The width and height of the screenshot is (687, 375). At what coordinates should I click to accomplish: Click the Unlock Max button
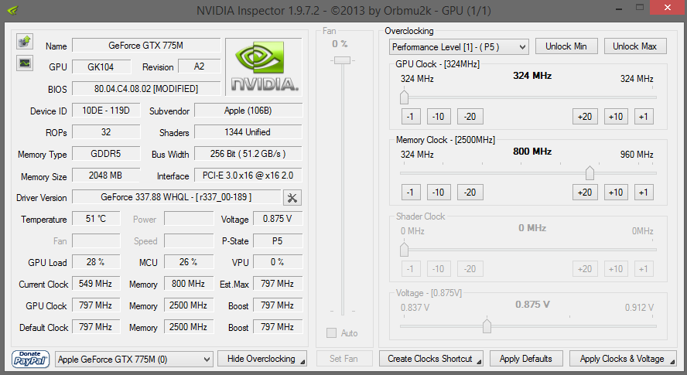(x=635, y=46)
